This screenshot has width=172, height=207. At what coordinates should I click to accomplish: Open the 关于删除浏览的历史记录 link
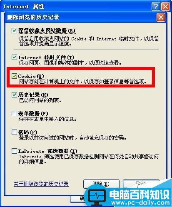(x=41, y=184)
